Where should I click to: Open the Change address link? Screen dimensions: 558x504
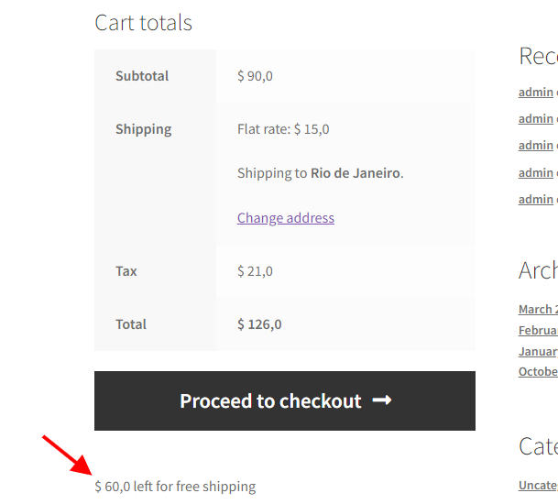pyautogui.click(x=285, y=217)
